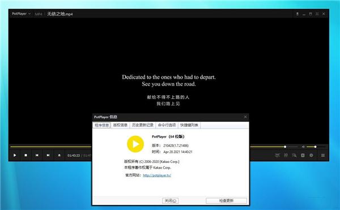This screenshot has width=340, height=210.
Task: Click the 检查更新 button
Action: [226, 201]
